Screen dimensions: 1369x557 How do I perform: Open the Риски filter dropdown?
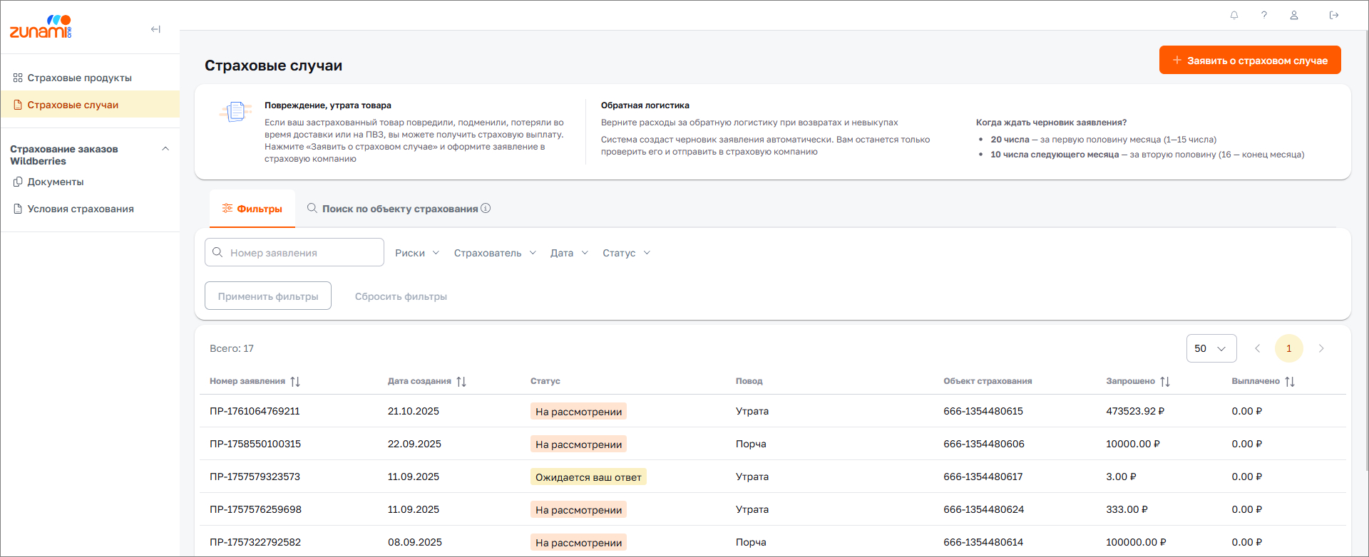(417, 253)
